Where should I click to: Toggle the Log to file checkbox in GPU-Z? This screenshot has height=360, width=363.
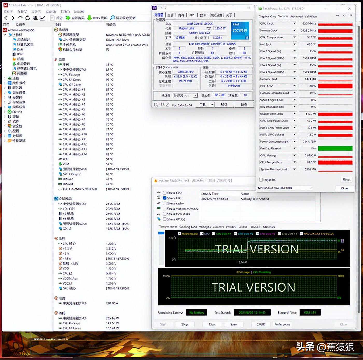point(261,179)
